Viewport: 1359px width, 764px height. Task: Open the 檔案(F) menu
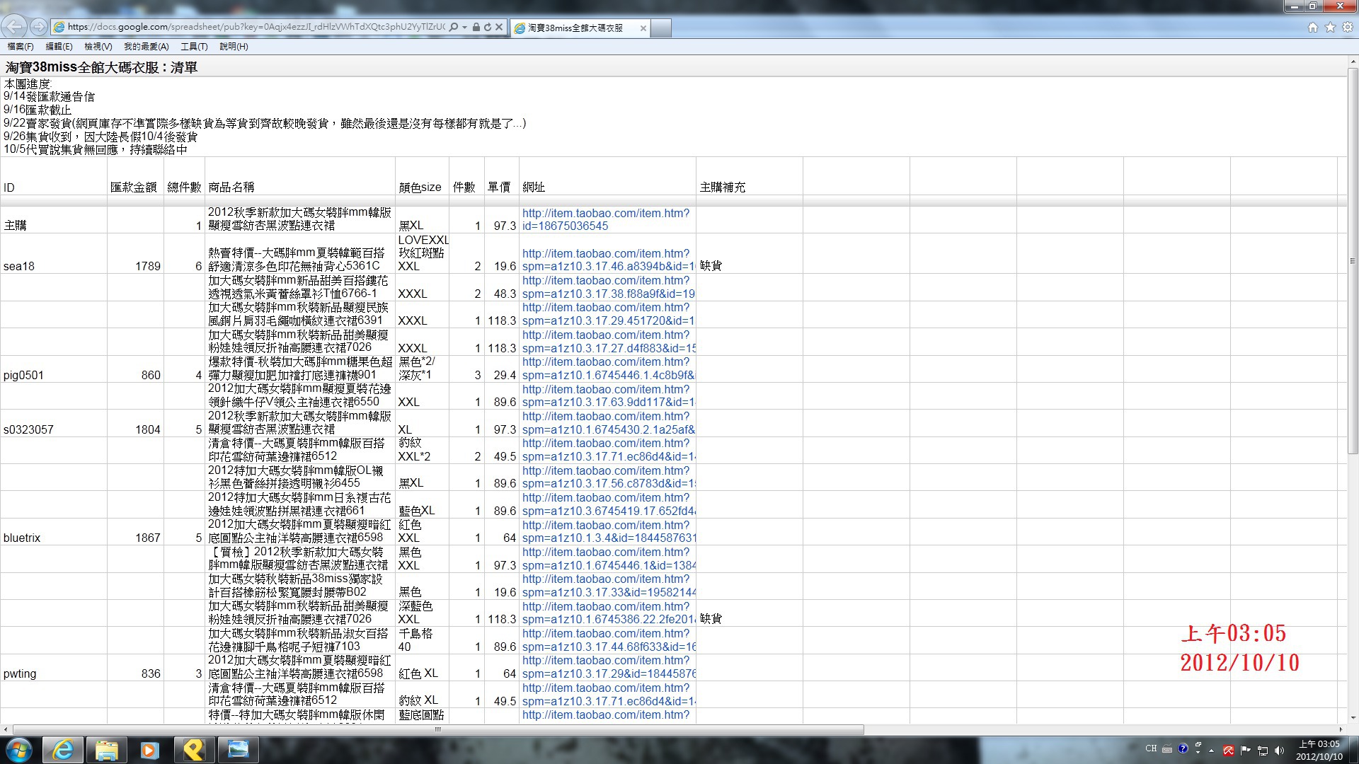pos(21,47)
